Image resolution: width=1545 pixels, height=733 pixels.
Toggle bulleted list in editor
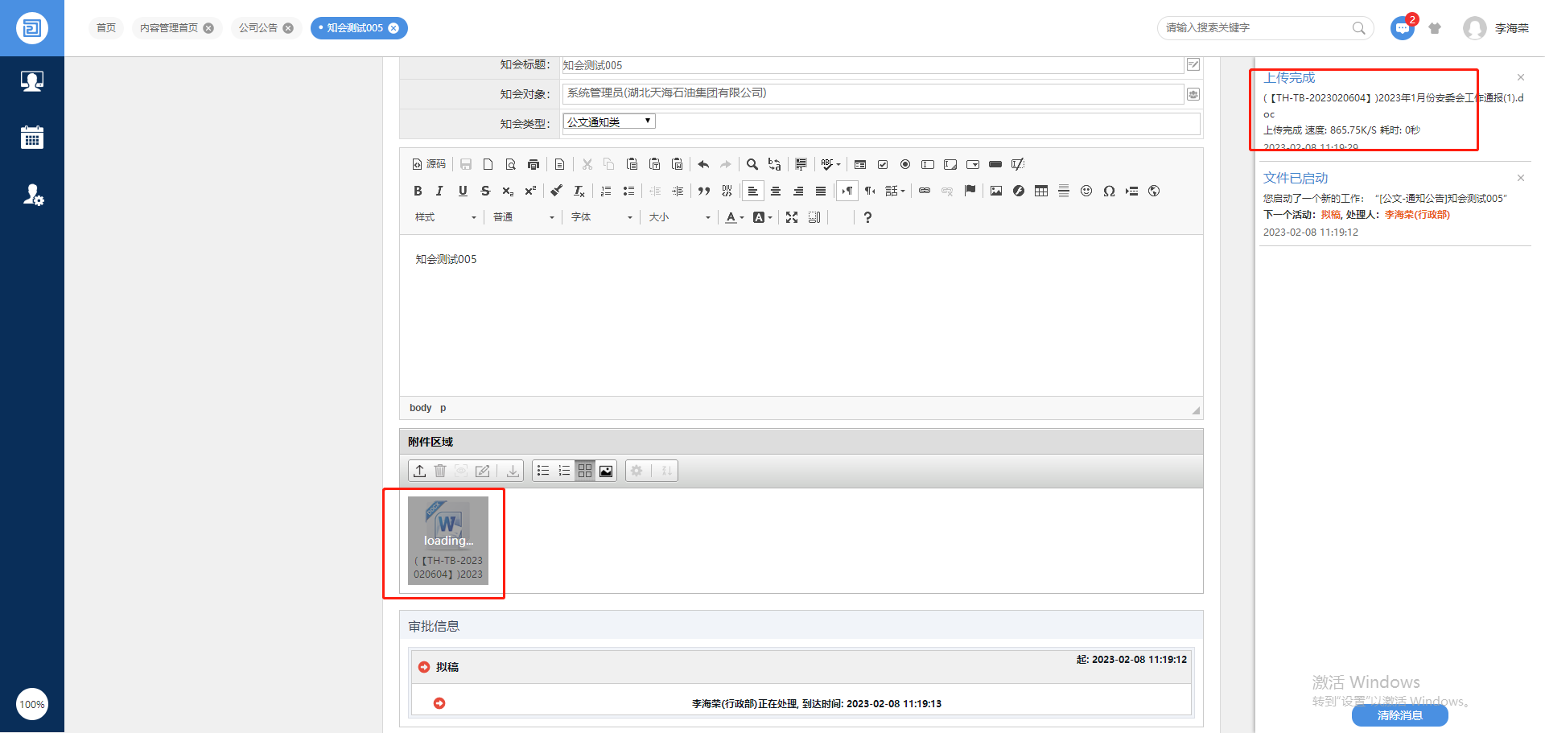point(628,191)
